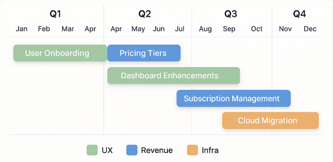The image size is (333, 162).
Task: Click the Infra legend label text
Action: coord(210,150)
